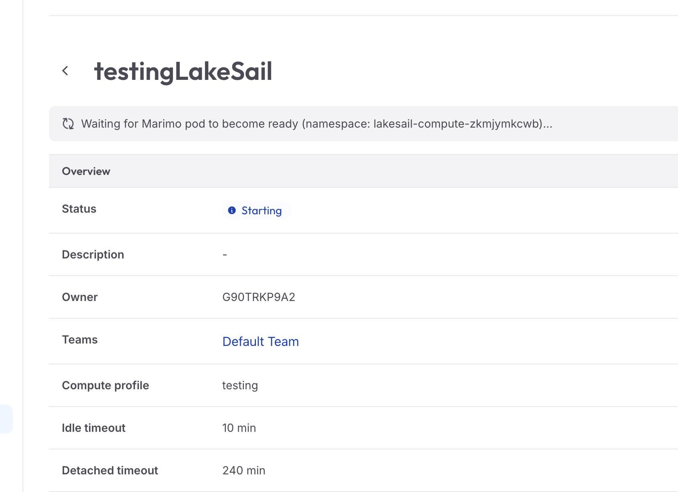
Task: Click the Compute profile value testing
Action: 240,385
